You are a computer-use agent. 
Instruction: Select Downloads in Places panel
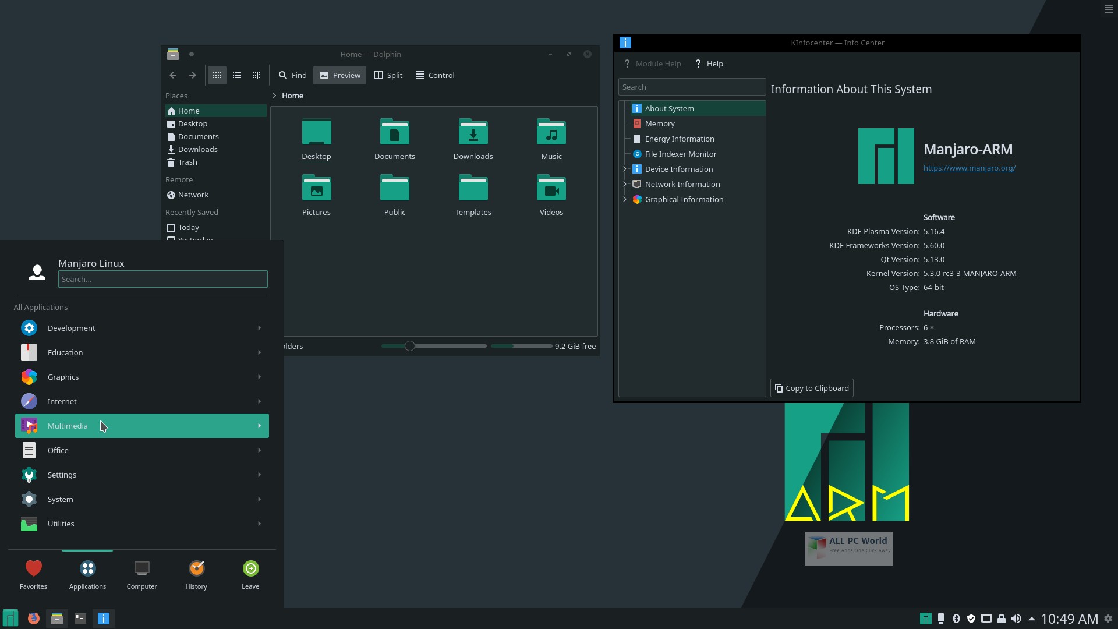point(216,149)
